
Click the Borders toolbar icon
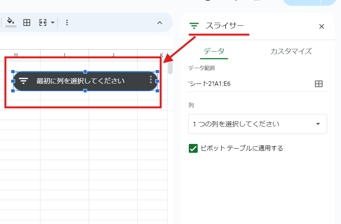click(x=27, y=22)
